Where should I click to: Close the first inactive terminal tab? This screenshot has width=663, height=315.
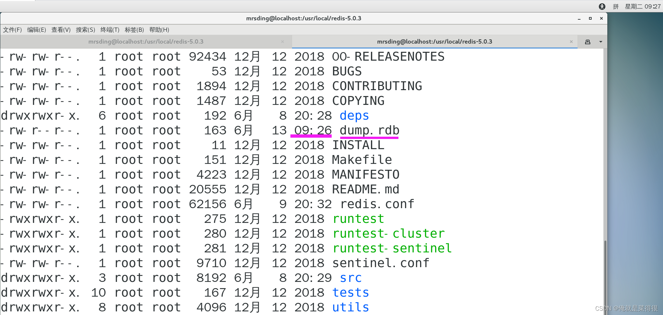point(283,42)
